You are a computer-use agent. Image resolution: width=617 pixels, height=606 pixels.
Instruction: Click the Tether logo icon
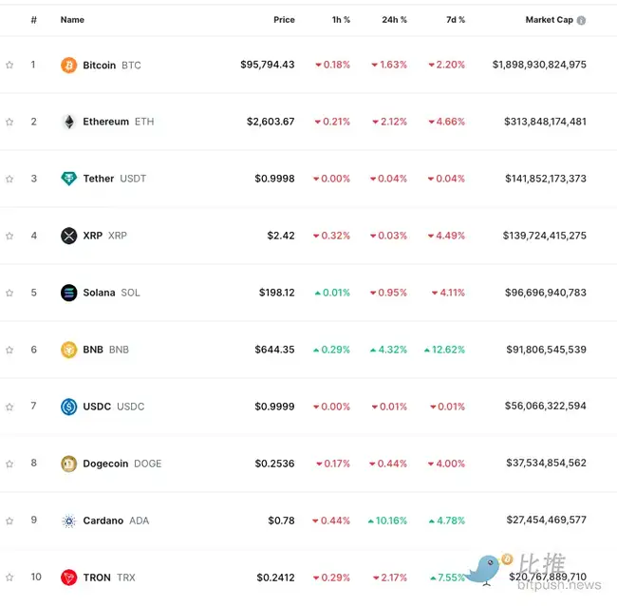pyautogui.click(x=68, y=179)
